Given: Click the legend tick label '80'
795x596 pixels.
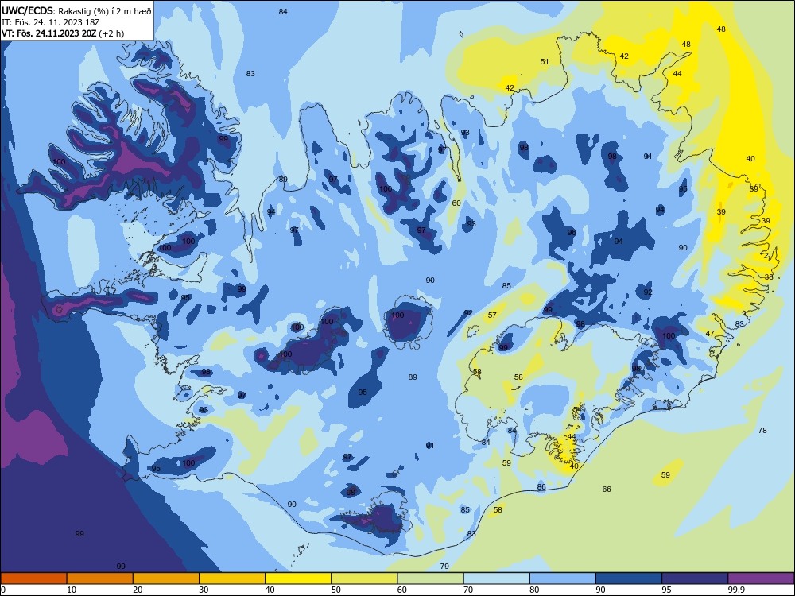Looking at the screenshot, I should [534, 590].
